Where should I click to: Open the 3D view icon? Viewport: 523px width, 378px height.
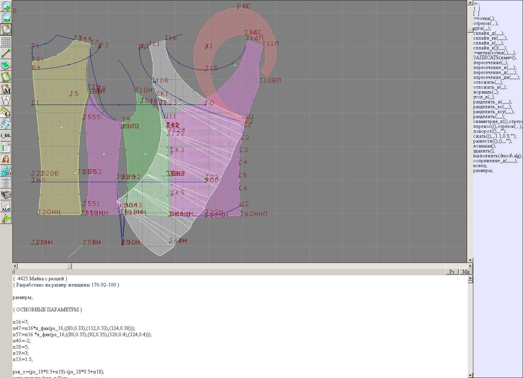point(6,171)
